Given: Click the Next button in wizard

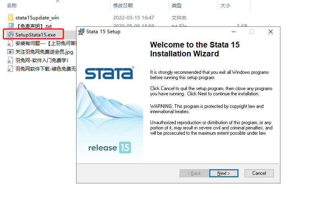Looking at the screenshot, I should 223,173.
